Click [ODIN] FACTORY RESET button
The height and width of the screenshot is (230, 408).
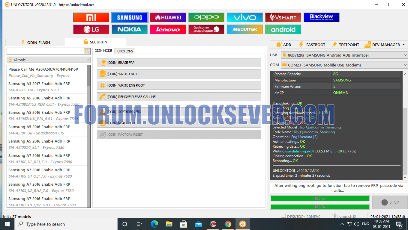179,134
